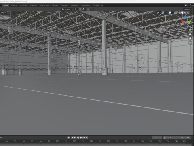194x146 pixels.
Task: Toggle X-ray view mode
Action: tap(176, 13)
